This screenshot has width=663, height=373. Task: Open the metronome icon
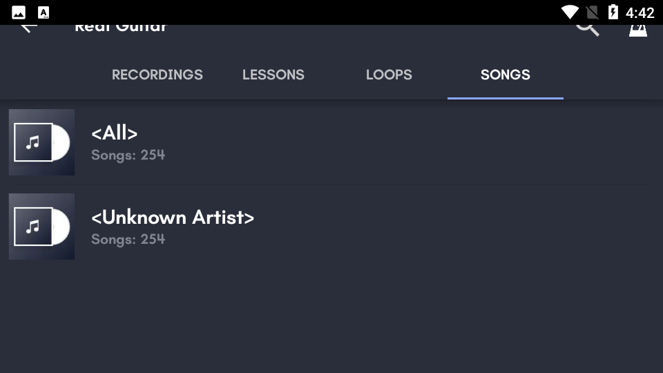[637, 29]
